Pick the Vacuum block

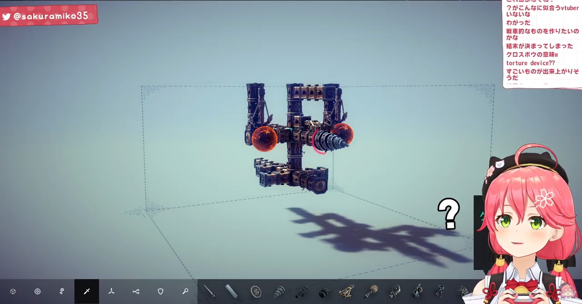tap(394, 291)
